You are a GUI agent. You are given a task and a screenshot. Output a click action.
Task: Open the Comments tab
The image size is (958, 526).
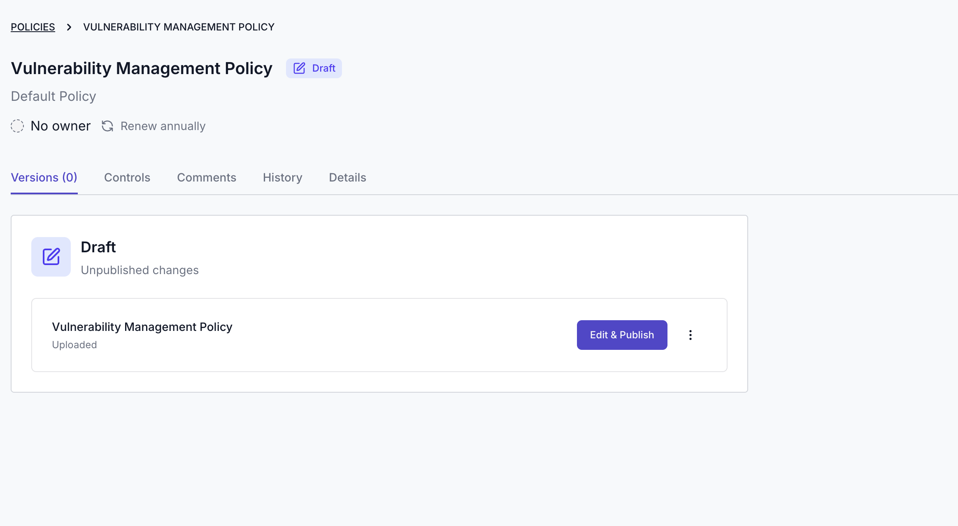[x=207, y=178]
